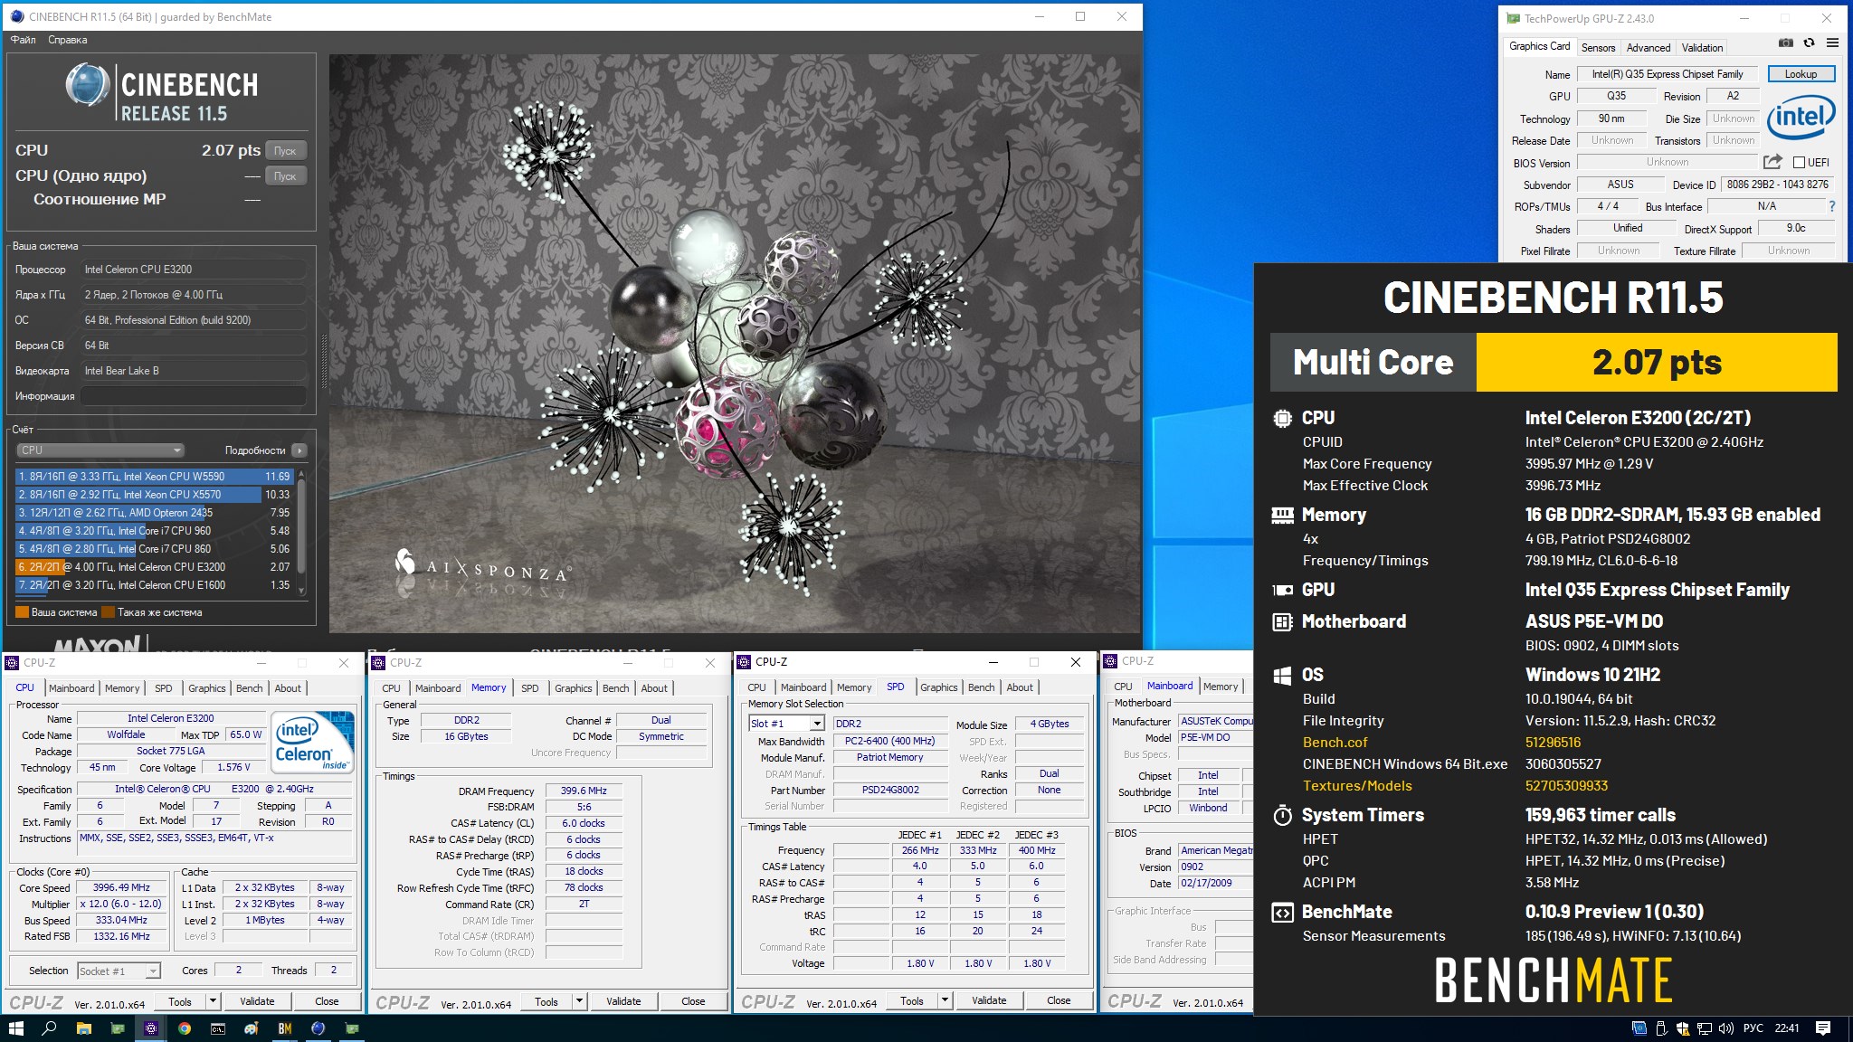Take a GPU-Z screenshot with the camera icon

tap(1785, 43)
